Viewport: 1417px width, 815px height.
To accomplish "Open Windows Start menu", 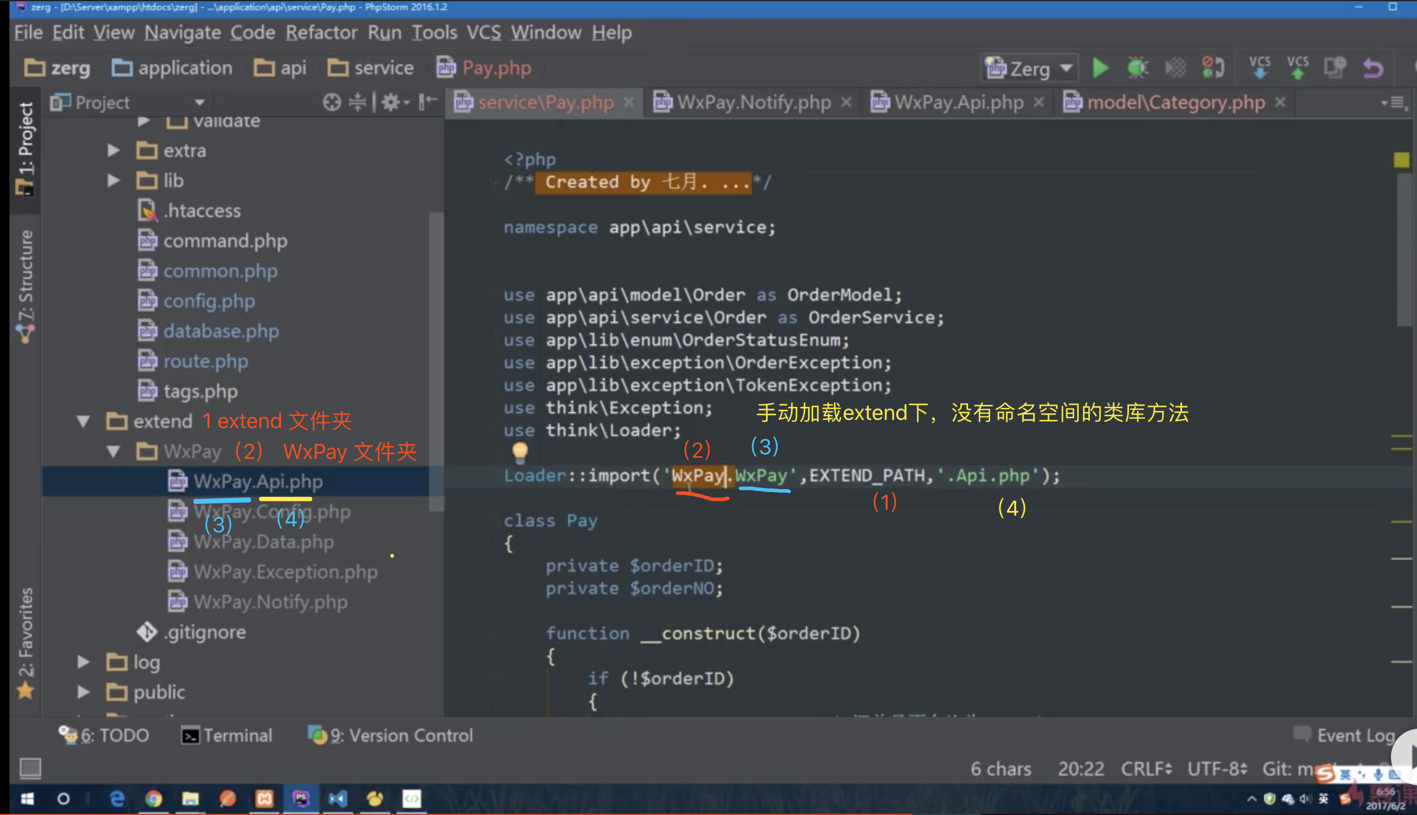I will (27, 799).
